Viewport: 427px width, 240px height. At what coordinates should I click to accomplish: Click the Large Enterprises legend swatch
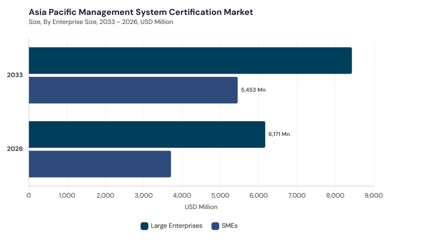tap(144, 226)
